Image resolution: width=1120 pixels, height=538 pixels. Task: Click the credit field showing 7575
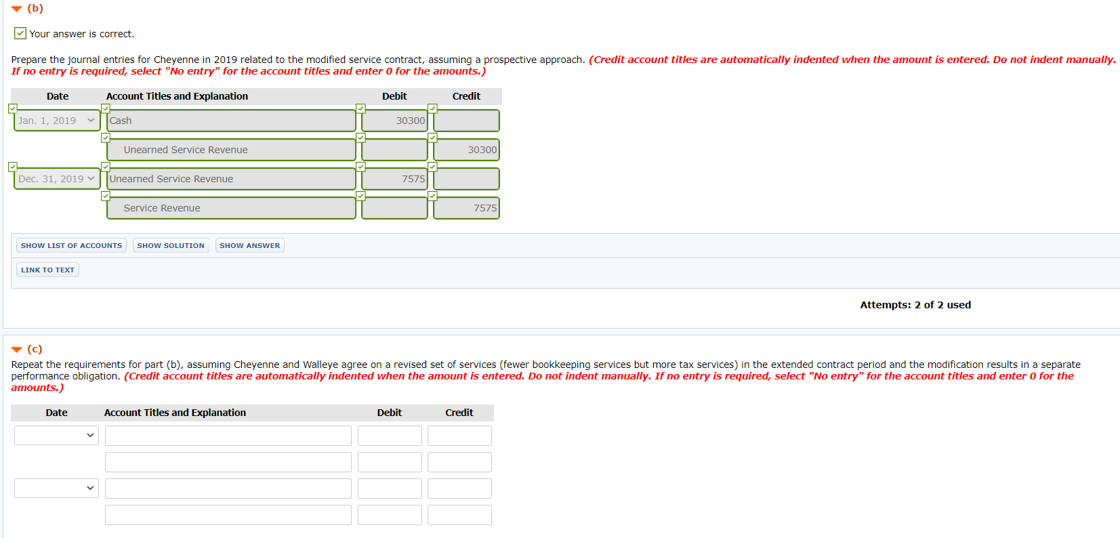point(466,208)
